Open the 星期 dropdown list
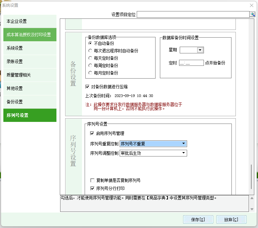 (x=200, y=50)
